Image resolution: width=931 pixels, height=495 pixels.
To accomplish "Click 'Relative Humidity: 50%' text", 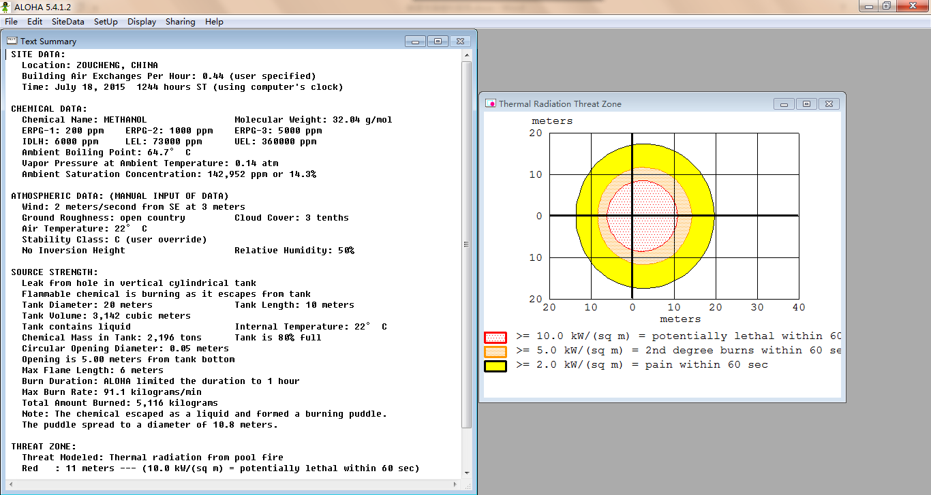I will [x=294, y=251].
